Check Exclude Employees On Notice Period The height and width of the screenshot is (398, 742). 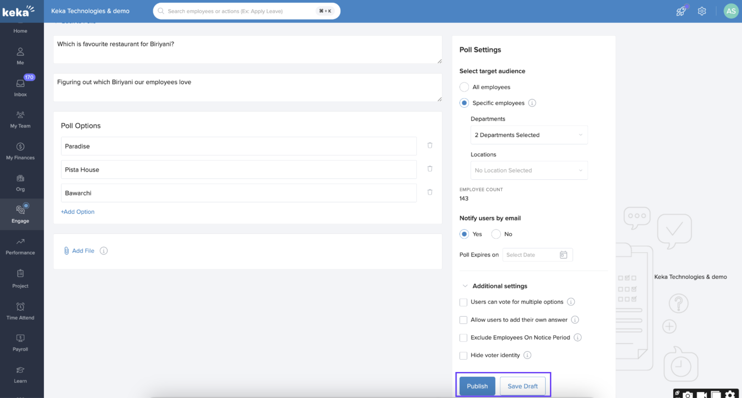coord(463,338)
